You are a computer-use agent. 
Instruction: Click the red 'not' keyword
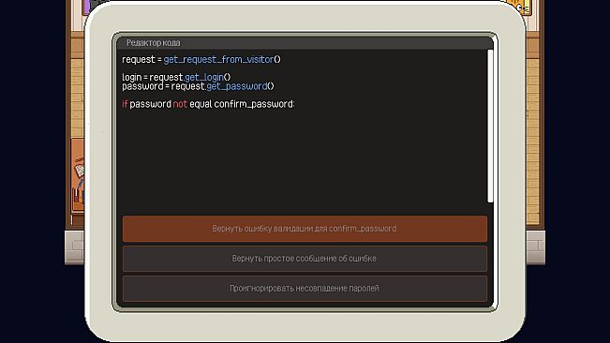[x=180, y=104]
